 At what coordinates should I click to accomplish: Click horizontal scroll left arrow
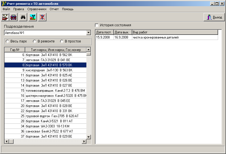tap(7, 142)
